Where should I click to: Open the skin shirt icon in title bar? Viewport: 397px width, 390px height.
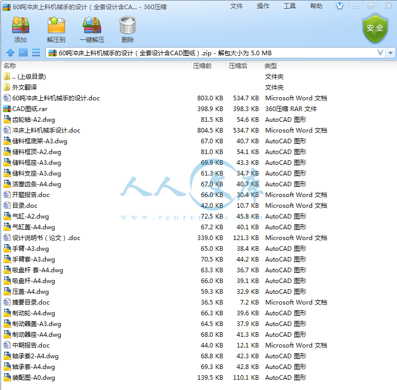coord(340,6)
